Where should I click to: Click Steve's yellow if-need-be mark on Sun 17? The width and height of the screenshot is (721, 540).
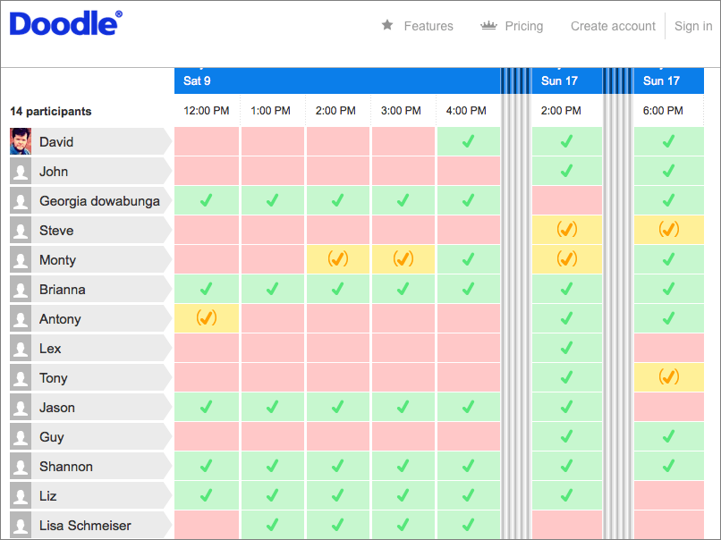click(566, 230)
